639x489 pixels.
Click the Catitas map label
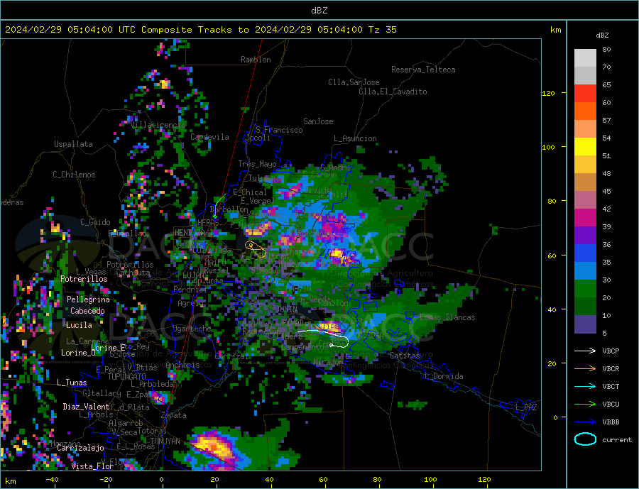405,356
